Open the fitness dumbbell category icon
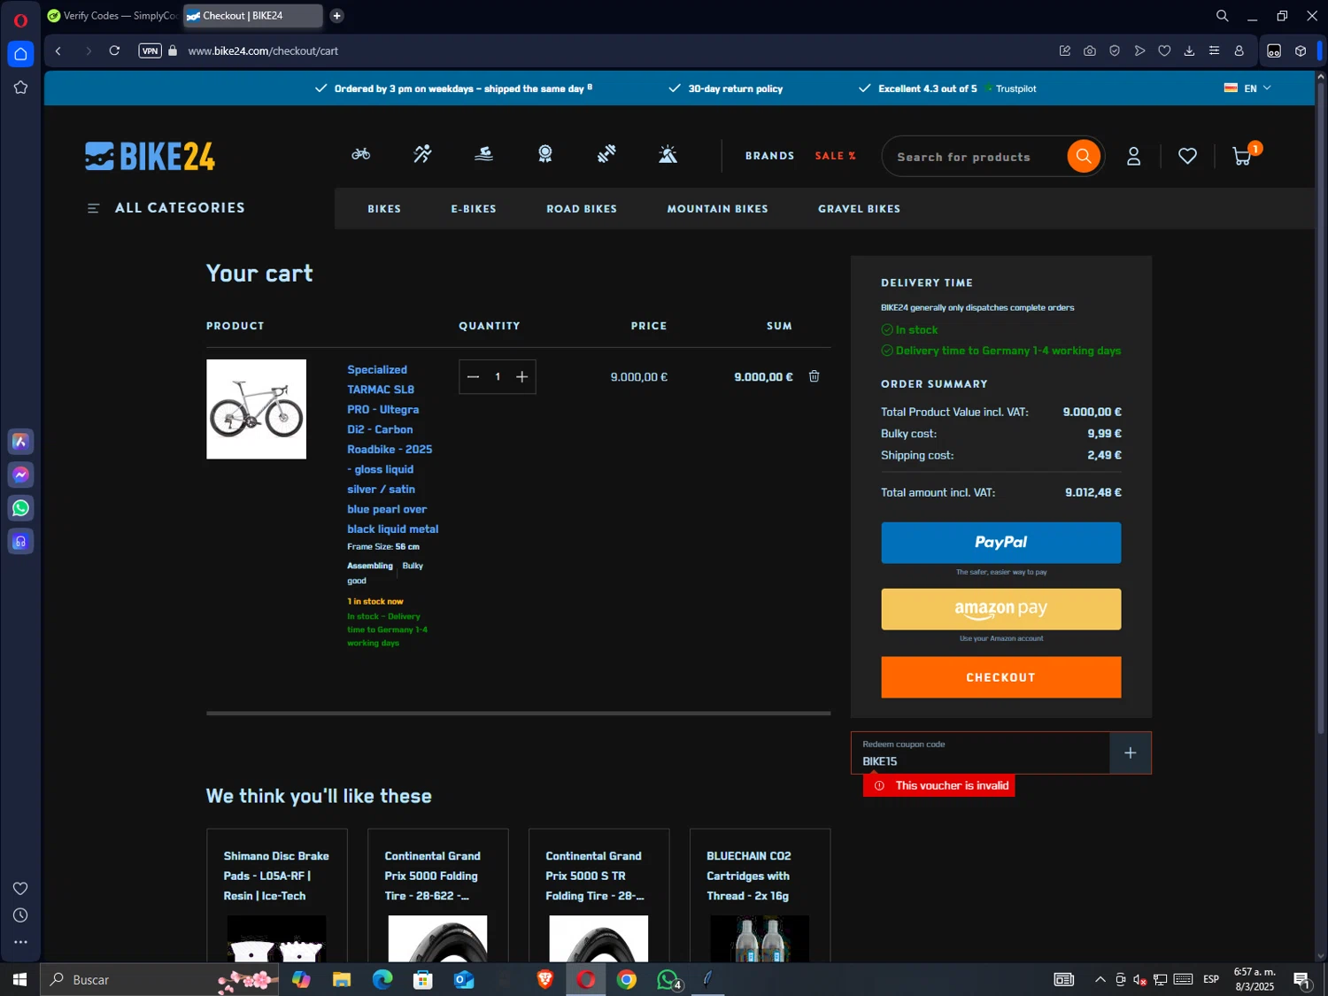Screen dimensions: 1328x996 [x=606, y=155]
